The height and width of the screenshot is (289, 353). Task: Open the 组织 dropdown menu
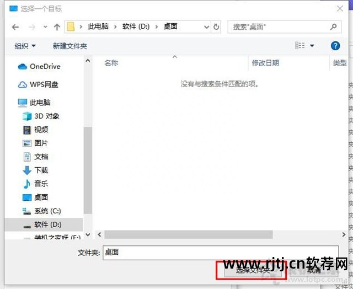tap(25, 46)
